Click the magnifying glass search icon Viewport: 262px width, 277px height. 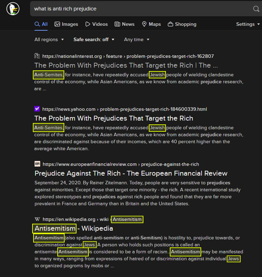(x=256, y=9)
